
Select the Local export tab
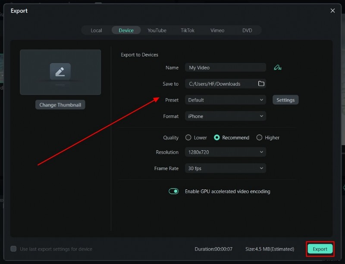96,30
